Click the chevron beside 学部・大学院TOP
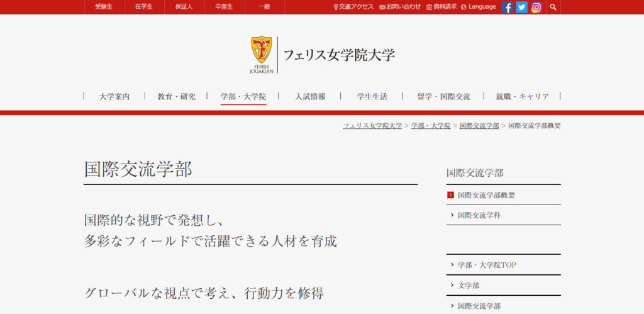This screenshot has height=314, width=644. point(452,265)
